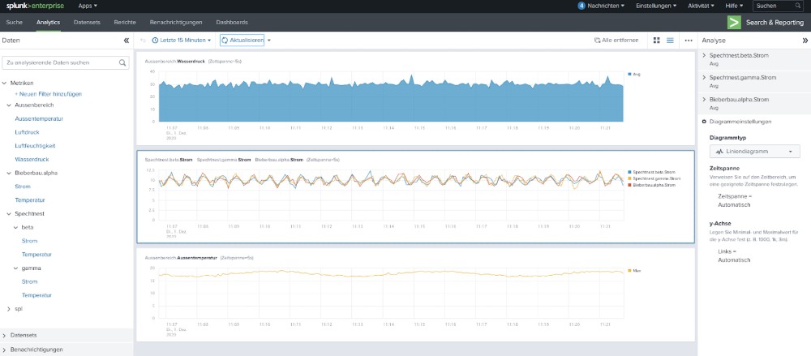Click Spechtnest.beta.Strom blue legend swatch
The height and width of the screenshot is (356, 811).
(629, 172)
